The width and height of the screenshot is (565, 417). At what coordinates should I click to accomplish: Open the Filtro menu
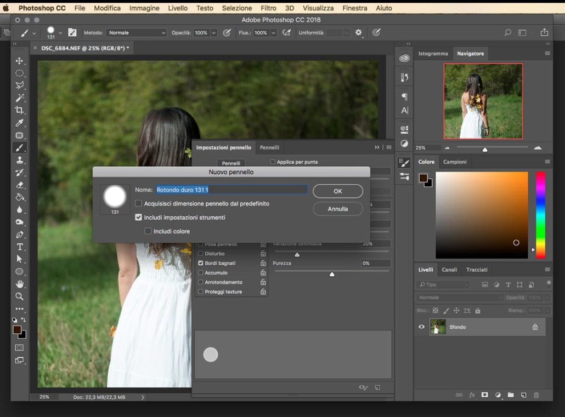[x=268, y=8]
